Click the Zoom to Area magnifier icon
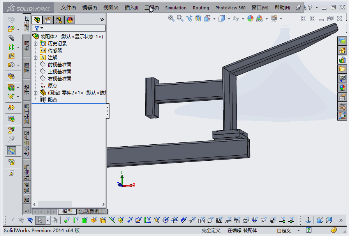The image size is (349, 236). click(x=180, y=18)
